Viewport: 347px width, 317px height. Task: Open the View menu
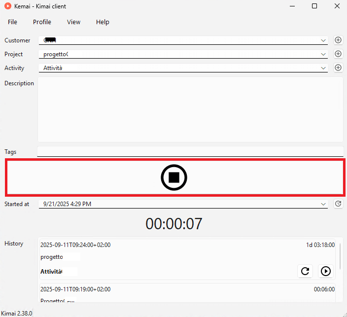coord(73,22)
